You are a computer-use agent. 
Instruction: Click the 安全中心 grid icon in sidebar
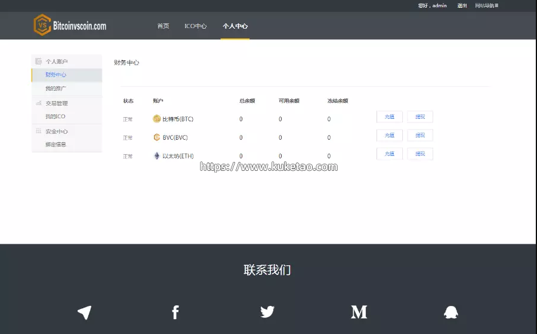point(38,131)
